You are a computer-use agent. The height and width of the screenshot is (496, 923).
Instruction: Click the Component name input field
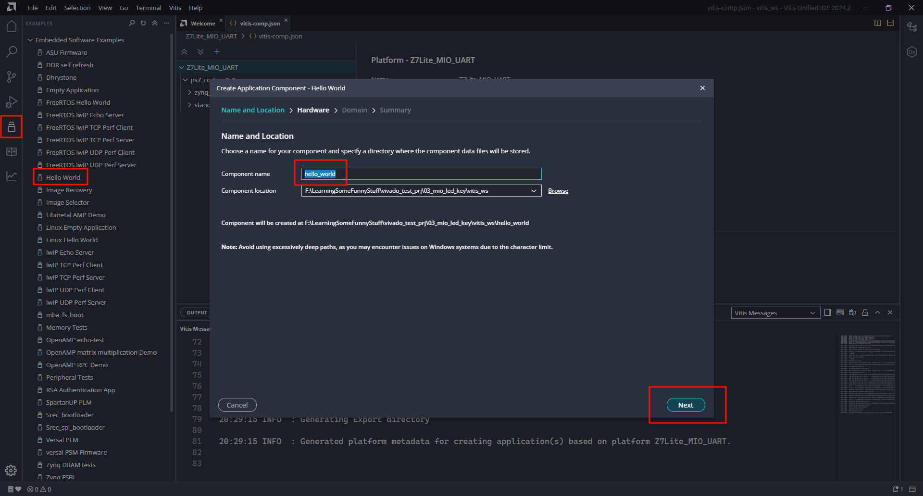pos(421,174)
